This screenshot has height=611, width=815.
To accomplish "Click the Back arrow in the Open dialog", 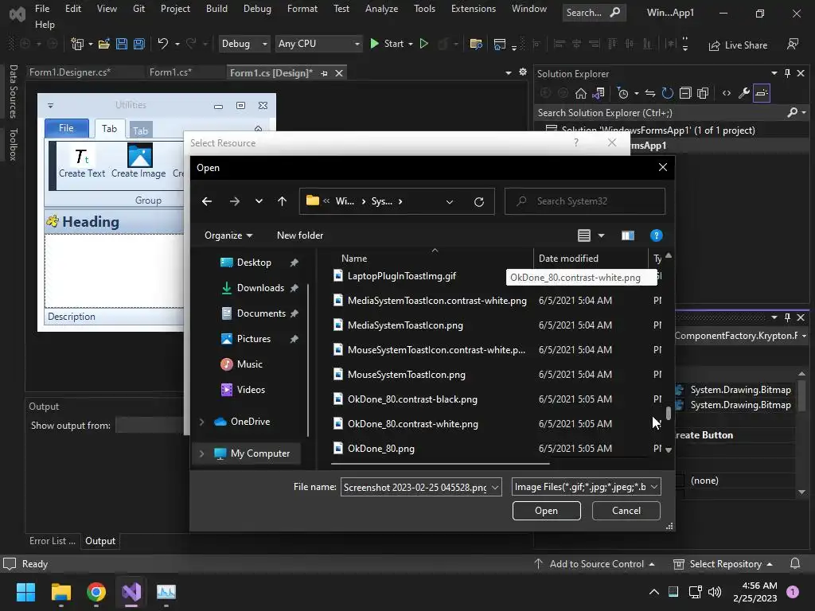I will pos(207,201).
